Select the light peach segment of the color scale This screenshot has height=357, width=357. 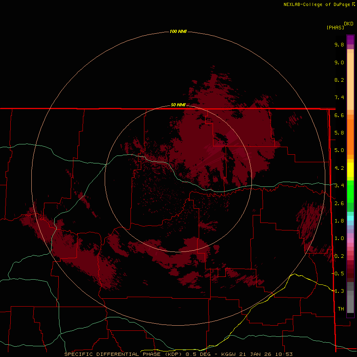(x=350, y=81)
